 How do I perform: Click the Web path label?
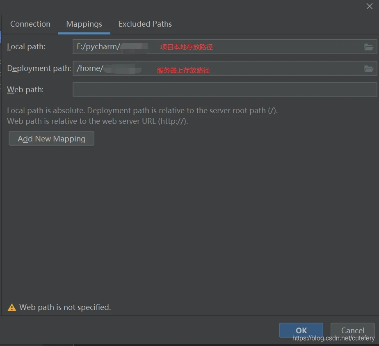coord(25,90)
